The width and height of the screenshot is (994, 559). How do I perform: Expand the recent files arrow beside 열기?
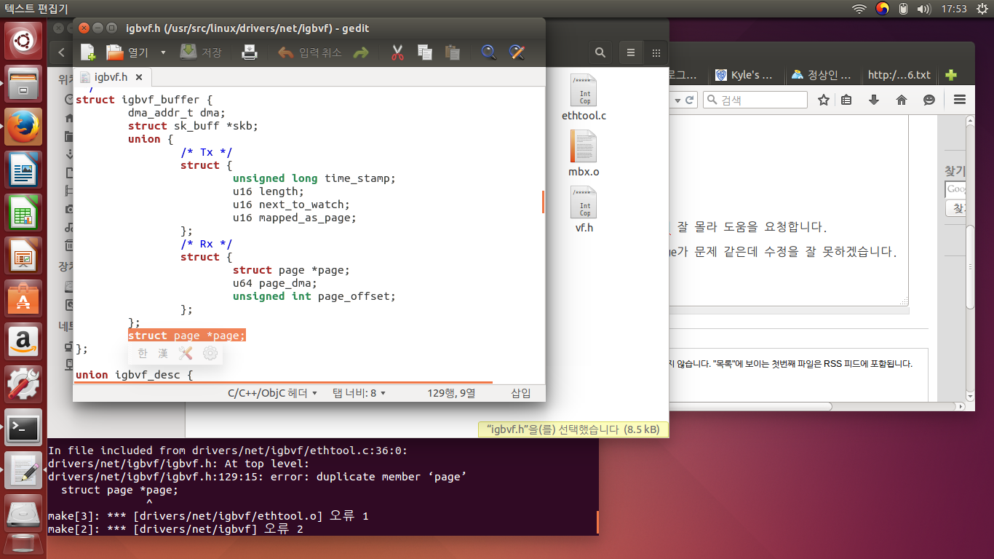(163, 52)
